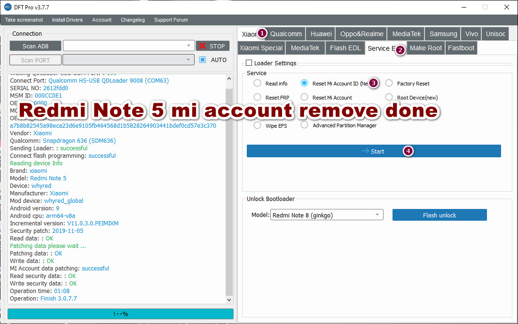The height and width of the screenshot is (324, 518).
Task: Switch to the Oppo&Realme tab
Action: [362, 34]
